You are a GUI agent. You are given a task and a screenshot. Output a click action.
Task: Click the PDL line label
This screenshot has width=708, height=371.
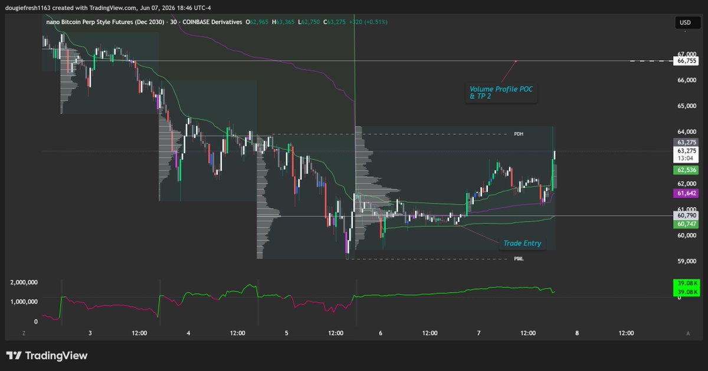pos(519,258)
